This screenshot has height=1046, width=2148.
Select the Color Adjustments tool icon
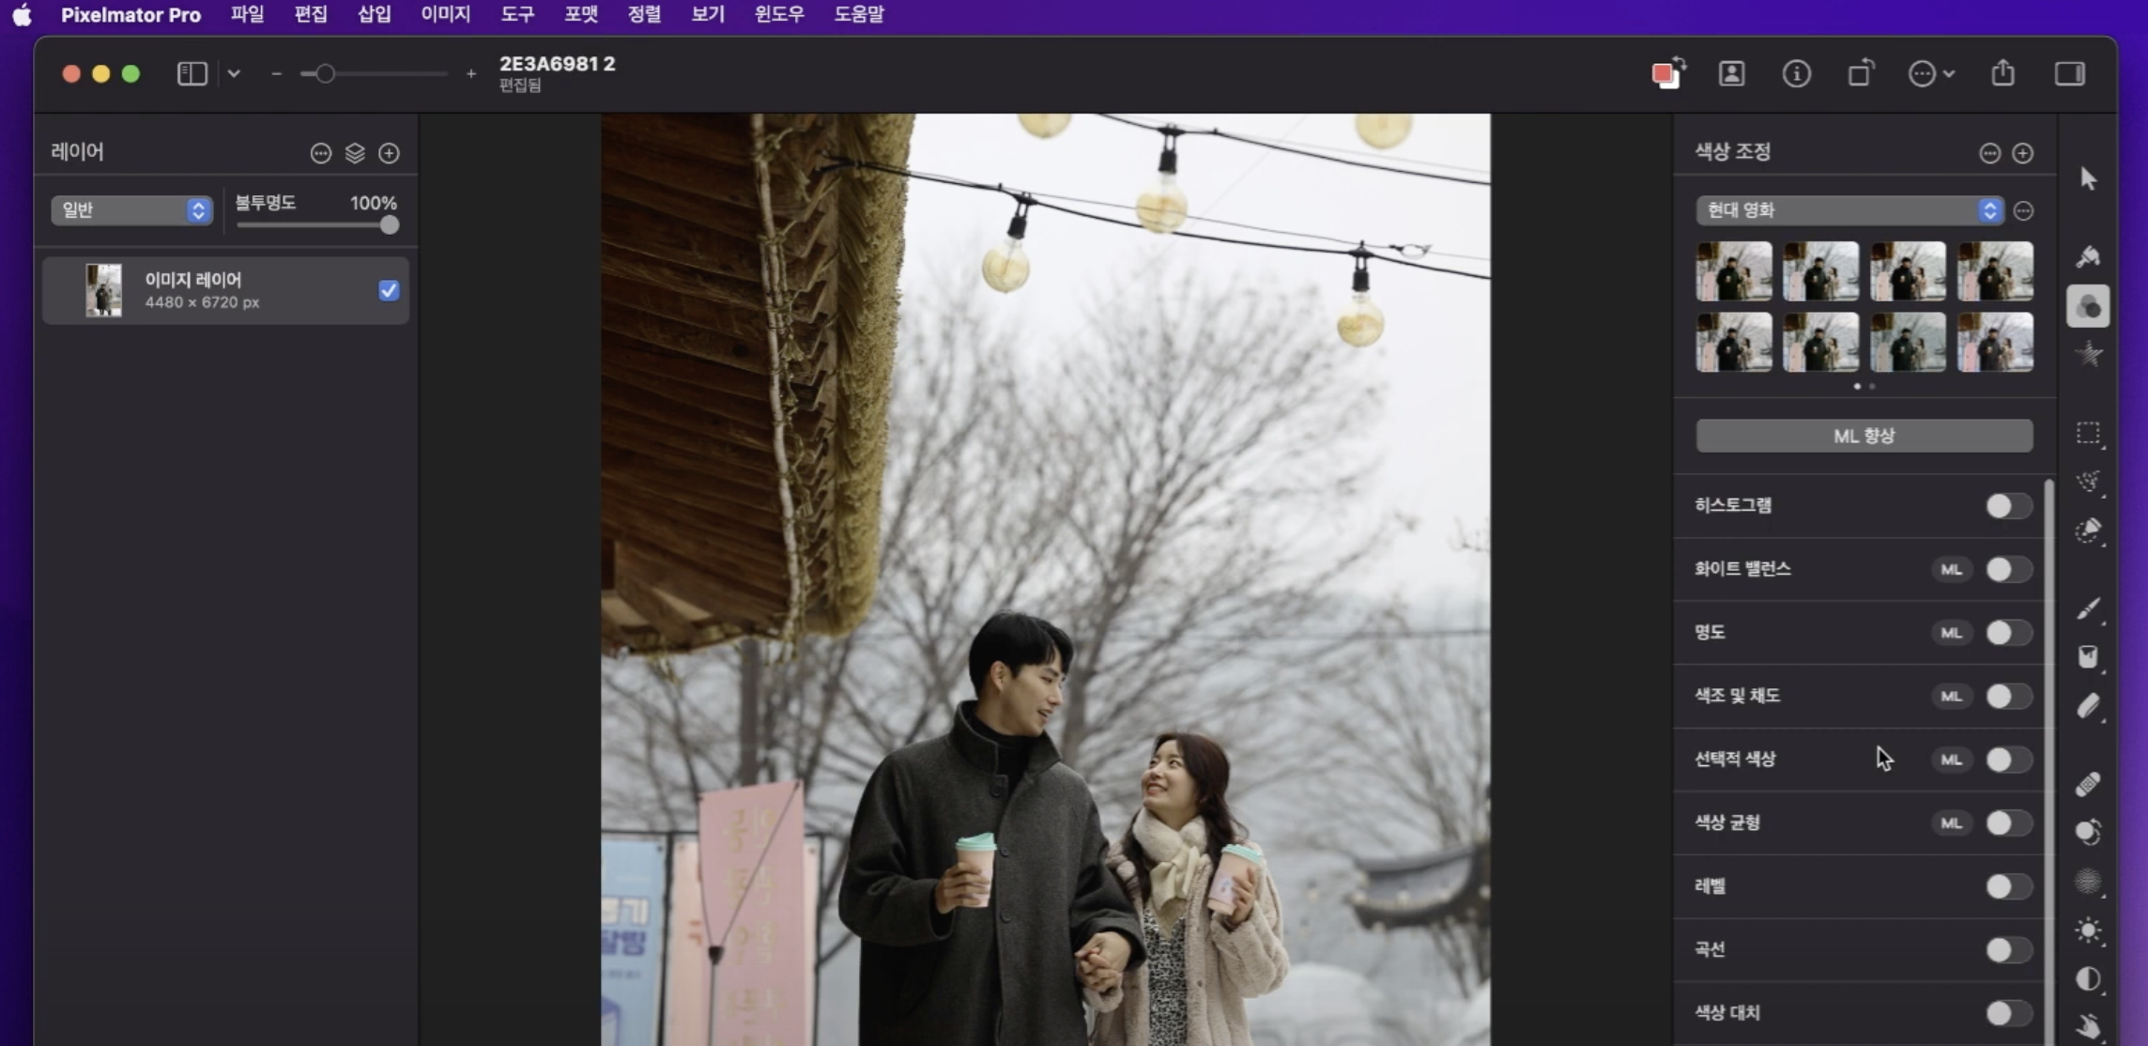point(2088,307)
